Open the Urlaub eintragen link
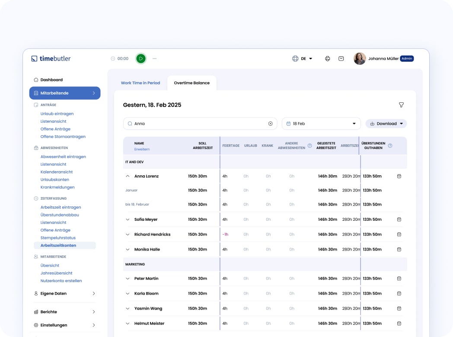Viewport: 453px width, 337px height. tap(57, 114)
